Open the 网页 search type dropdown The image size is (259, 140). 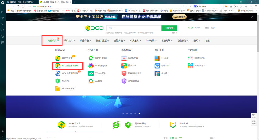click(111, 28)
